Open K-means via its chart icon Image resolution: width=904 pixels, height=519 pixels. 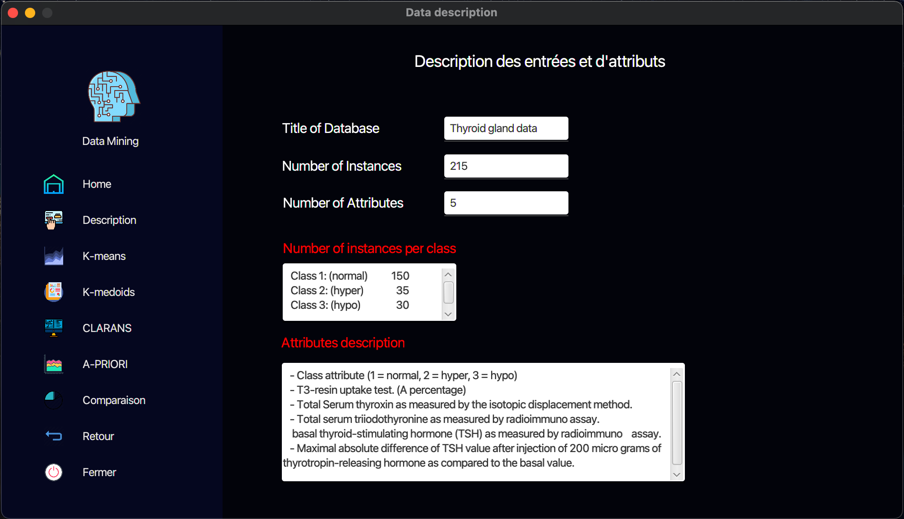(x=53, y=256)
